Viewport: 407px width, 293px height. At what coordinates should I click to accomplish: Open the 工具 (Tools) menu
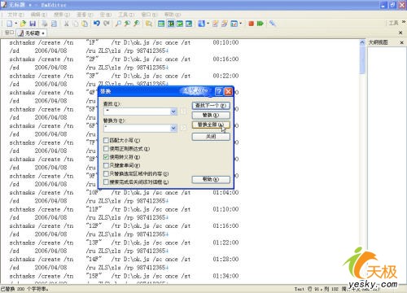[126, 15]
